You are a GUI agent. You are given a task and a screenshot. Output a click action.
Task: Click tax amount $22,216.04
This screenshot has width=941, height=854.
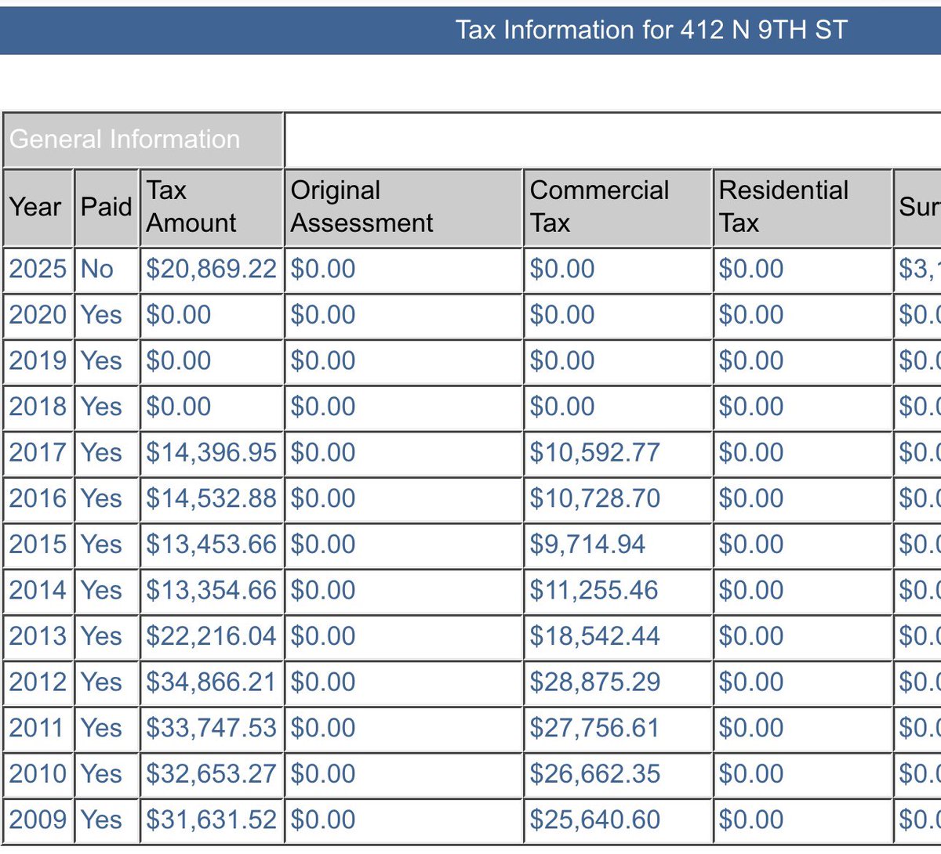pos(212,635)
